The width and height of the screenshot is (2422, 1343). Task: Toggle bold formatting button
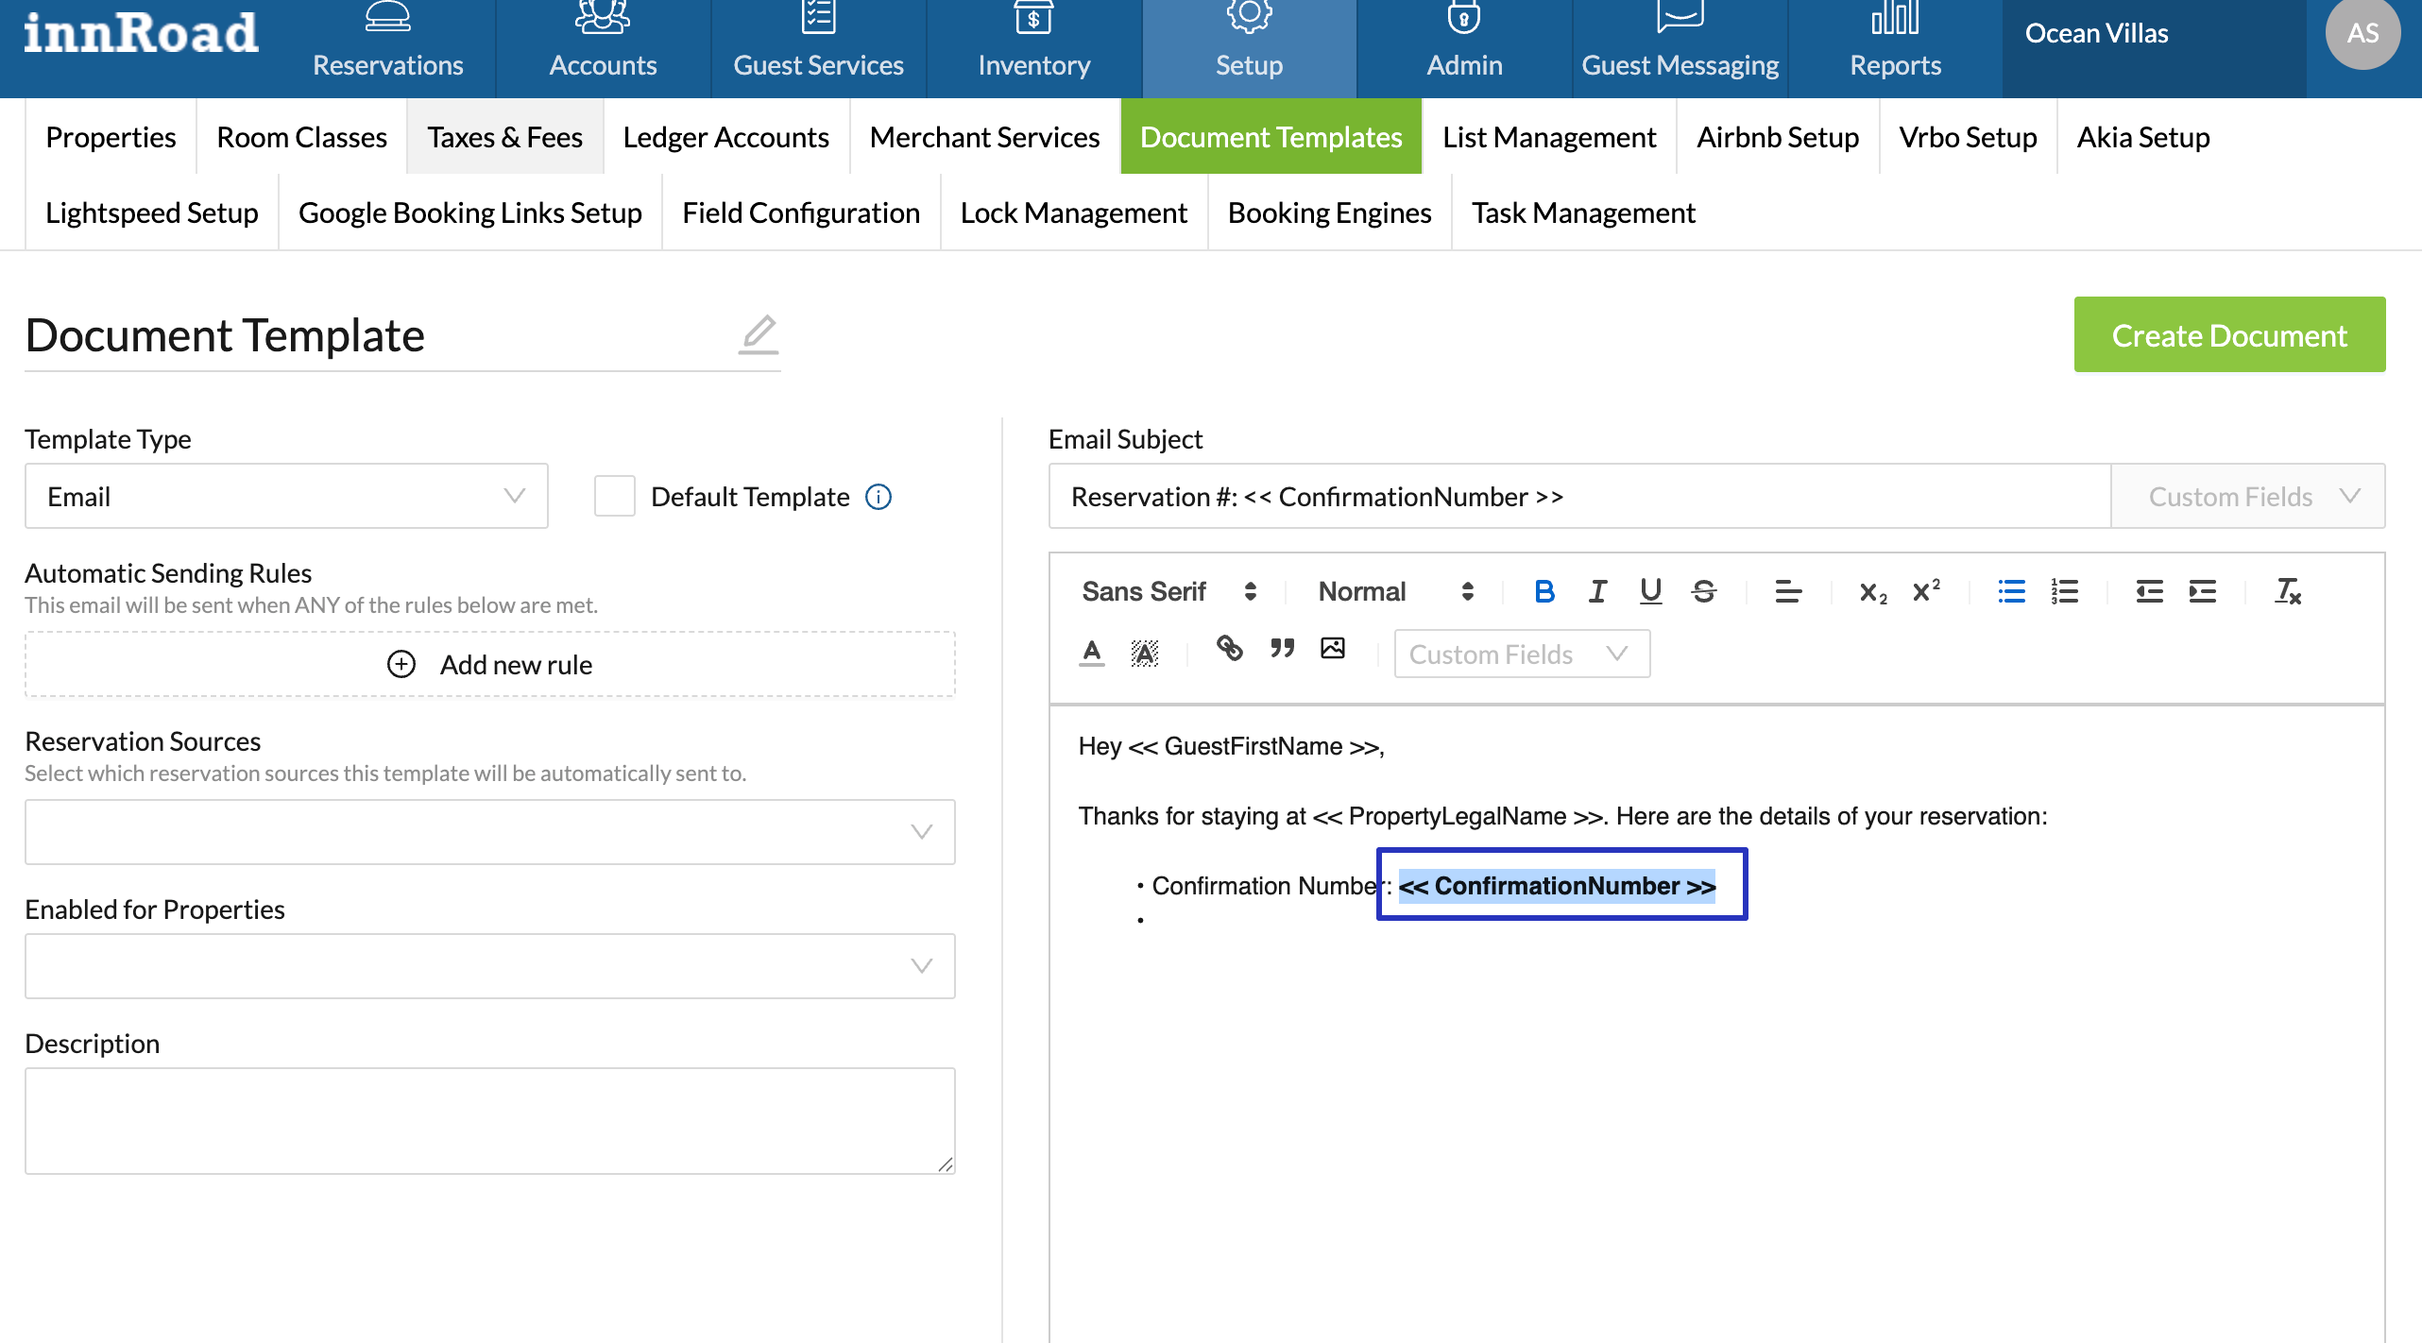[x=1544, y=592]
